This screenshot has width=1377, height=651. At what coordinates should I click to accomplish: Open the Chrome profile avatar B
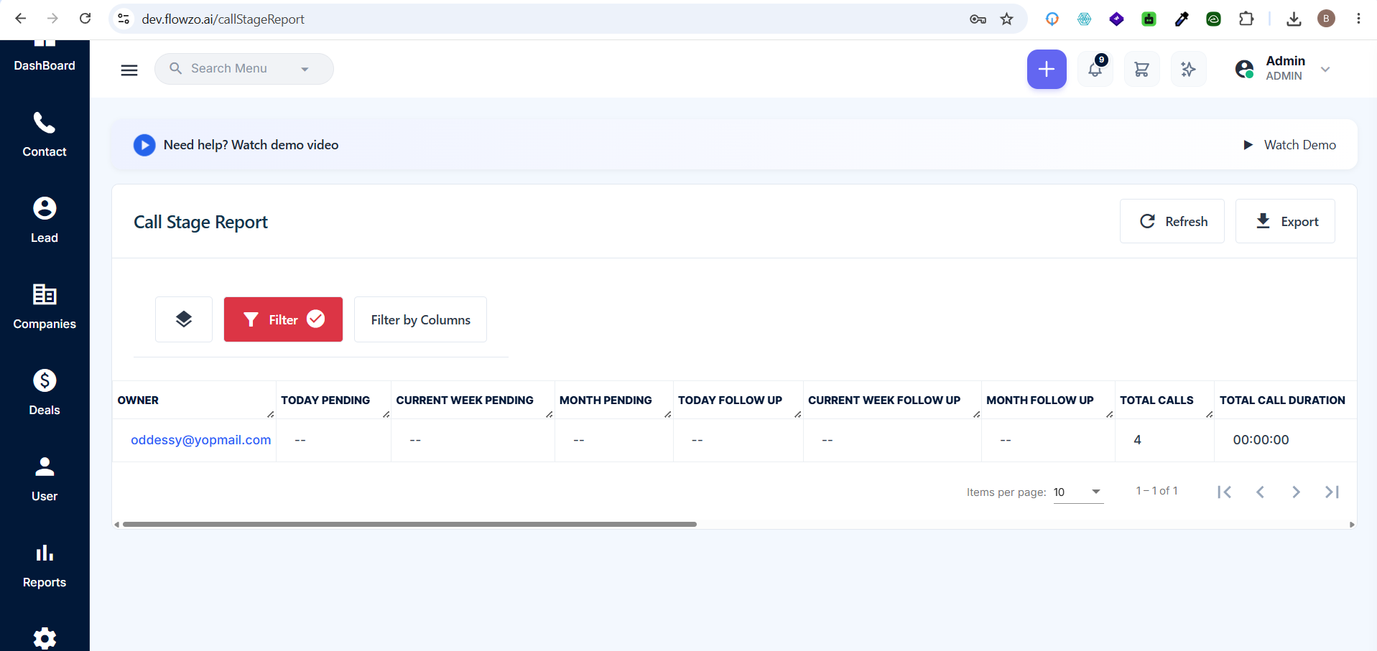(x=1326, y=19)
